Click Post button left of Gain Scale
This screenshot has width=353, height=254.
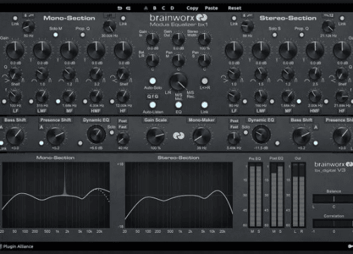coord(123,121)
